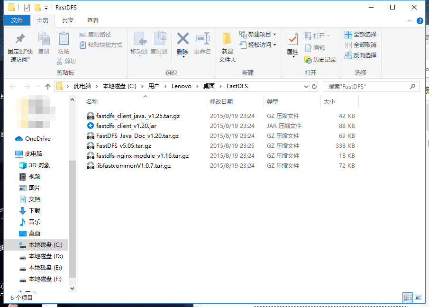Click Lenovo in the address breadcrumb

[x=182, y=86]
